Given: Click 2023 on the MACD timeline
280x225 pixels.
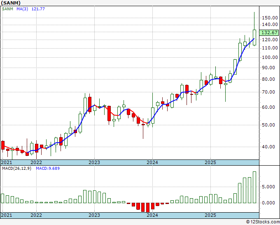Looking at the screenshot, I should pyautogui.click(x=94, y=215).
